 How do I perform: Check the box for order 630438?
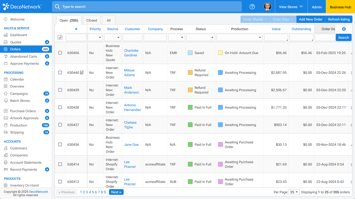60,107
